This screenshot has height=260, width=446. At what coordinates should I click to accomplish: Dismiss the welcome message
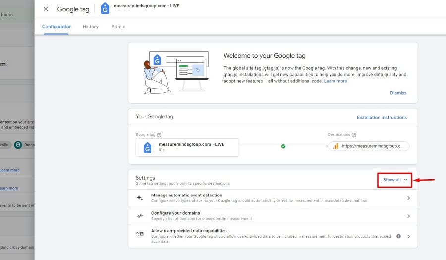coord(398,93)
